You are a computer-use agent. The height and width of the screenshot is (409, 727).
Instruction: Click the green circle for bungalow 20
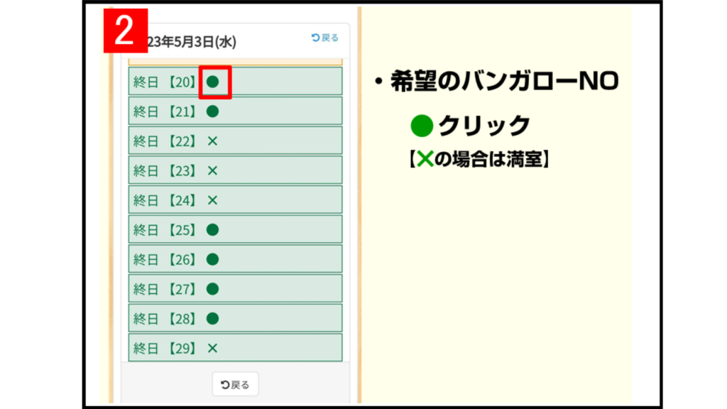212,82
